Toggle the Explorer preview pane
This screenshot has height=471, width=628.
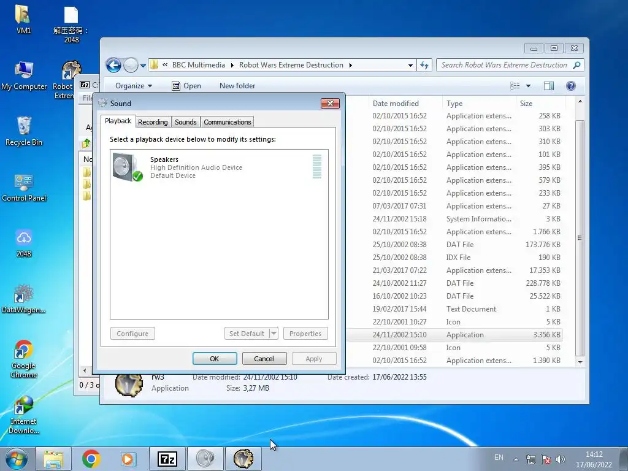[x=549, y=86]
